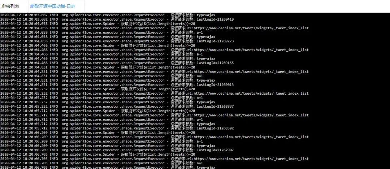390x169 pixels.
Task: Select the lastLogId=21267907 log entry
Action: point(117,150)
